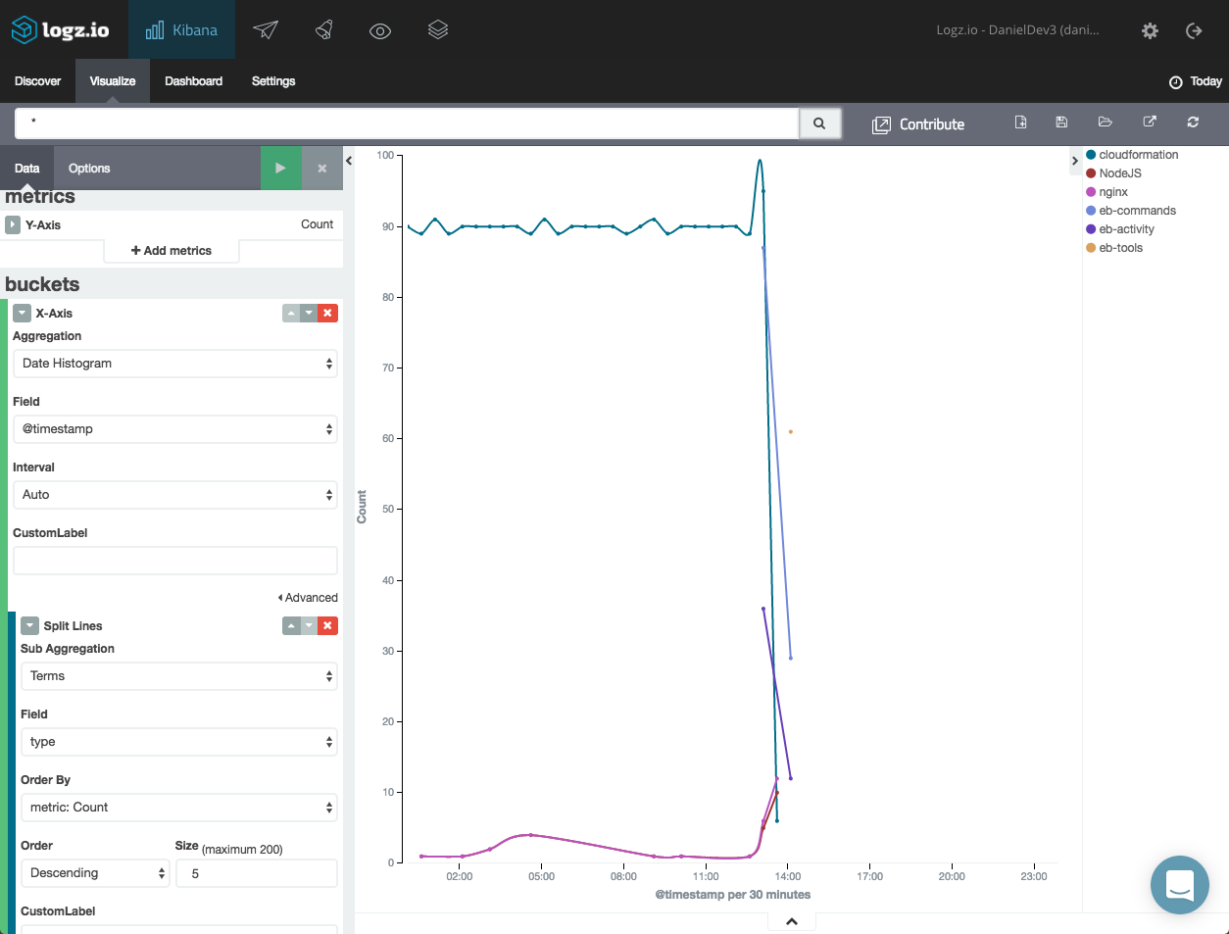Click the refresh icon in toolbar
Viewport: 1229px width, 934px height.
tap(1193, 123)
